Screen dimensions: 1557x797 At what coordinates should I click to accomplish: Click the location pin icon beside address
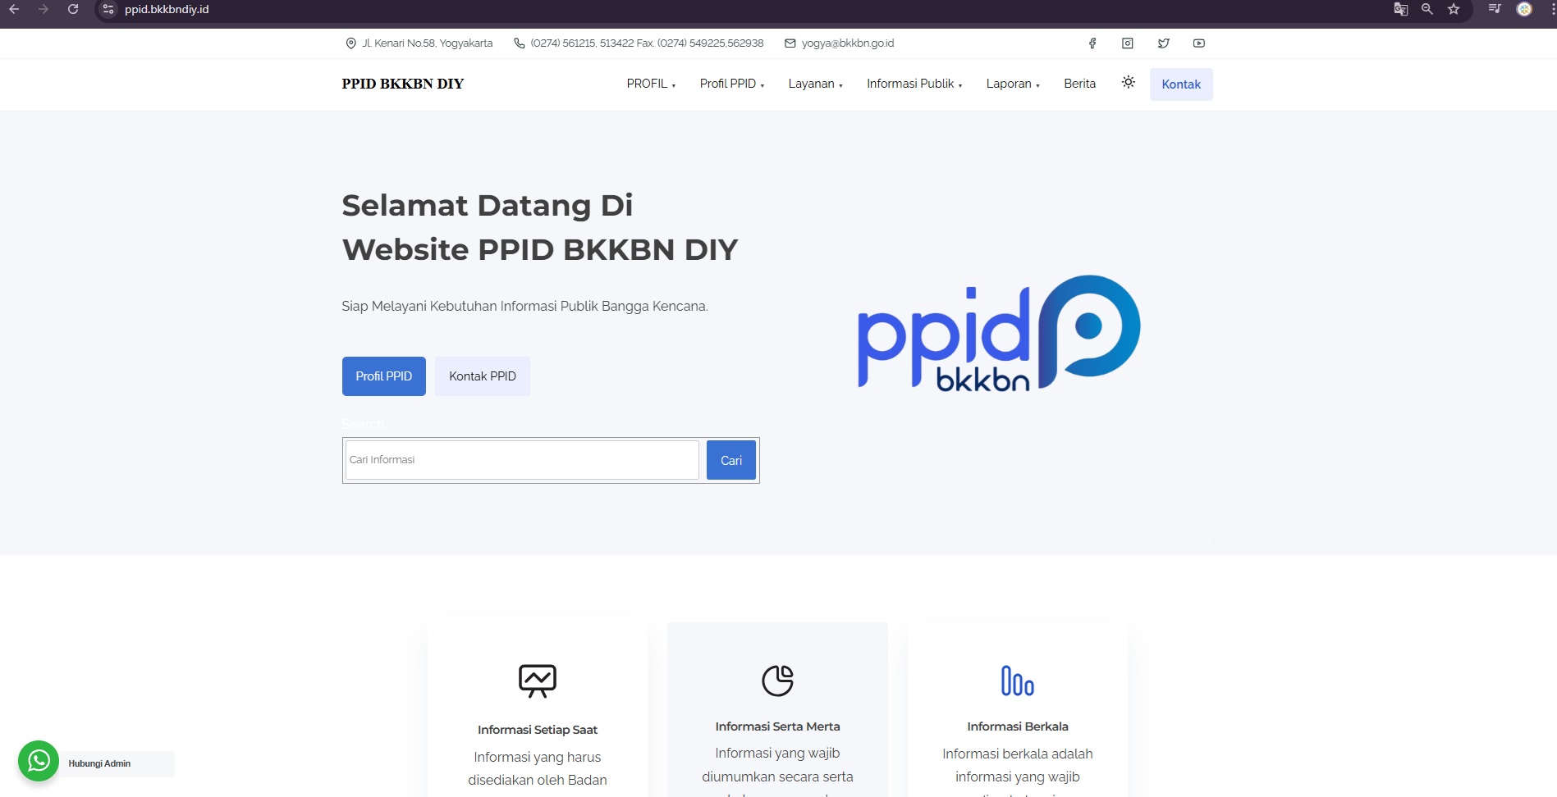click(x=351, y=43)
